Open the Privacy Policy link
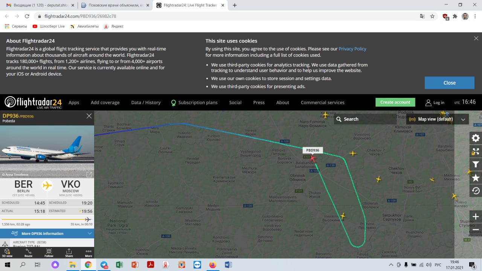 (352, 49)
